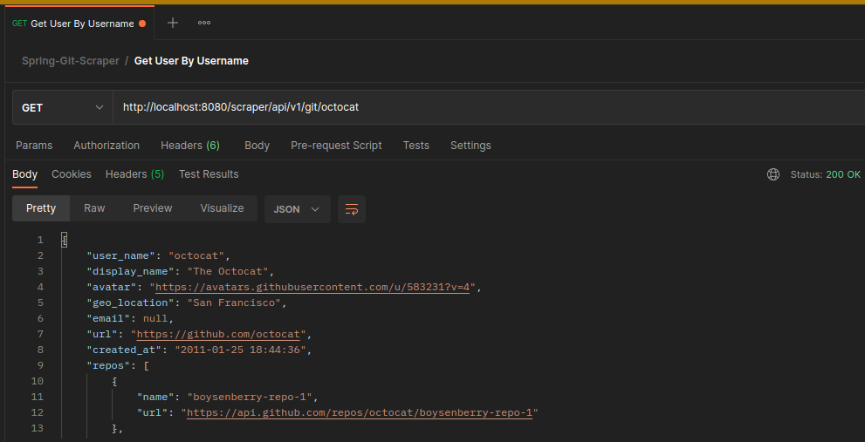This screenshot has width=865, height=442.
Task: Click the "repos" key on line 9
Action: pyautogui.click(x=108, y=366)
